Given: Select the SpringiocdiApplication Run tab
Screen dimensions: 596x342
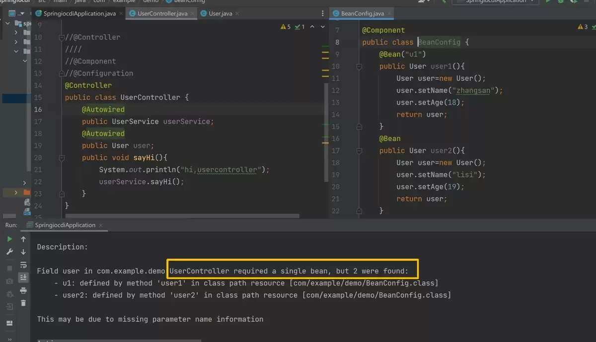Looking at the screenshot, I should (x=65, y=225).
